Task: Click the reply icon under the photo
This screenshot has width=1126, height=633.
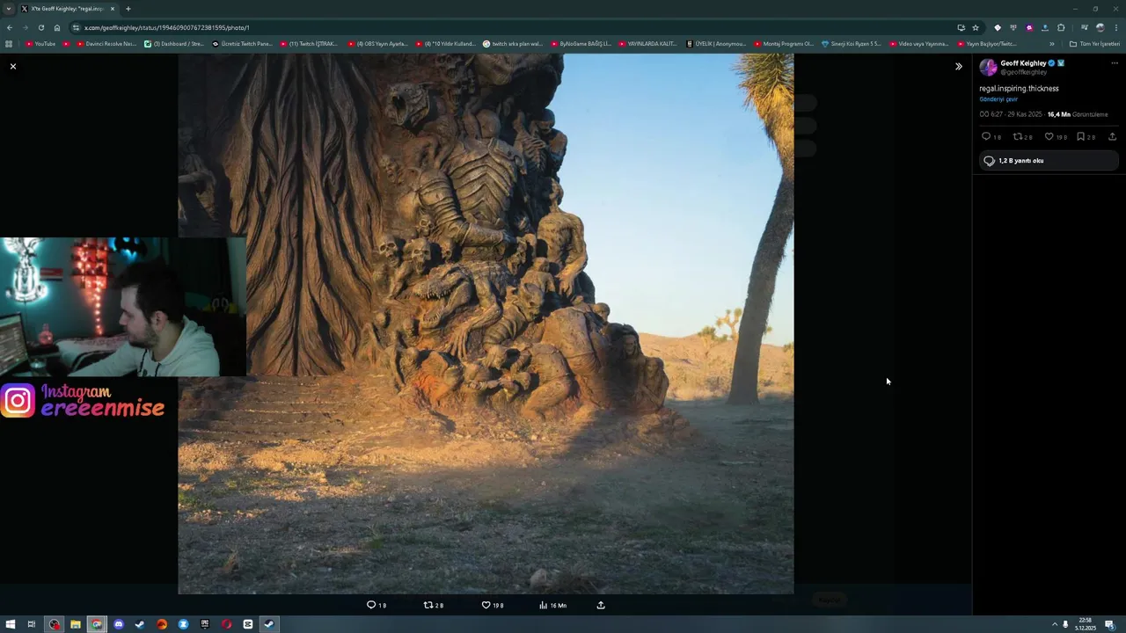Action: pos(371,605)
